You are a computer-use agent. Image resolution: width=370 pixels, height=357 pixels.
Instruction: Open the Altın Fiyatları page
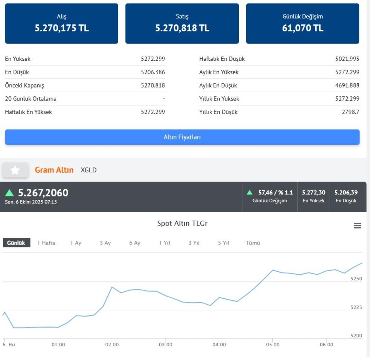182,137
